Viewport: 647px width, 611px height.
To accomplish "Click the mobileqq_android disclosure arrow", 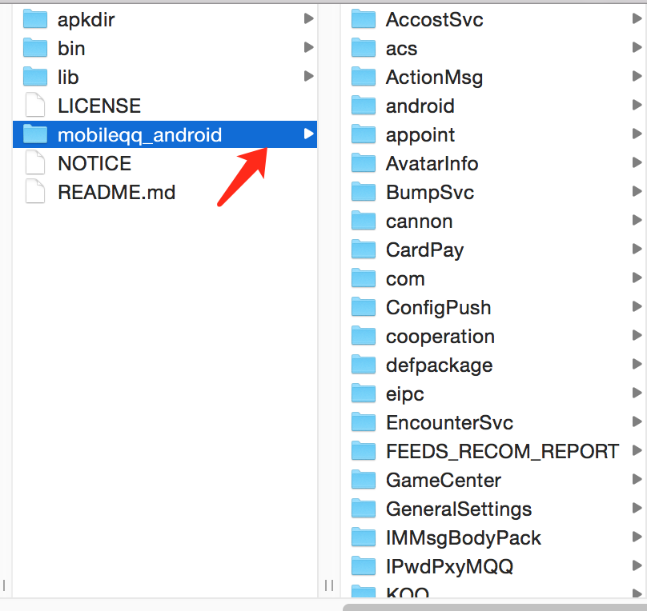I will click(x=308, y=134).
